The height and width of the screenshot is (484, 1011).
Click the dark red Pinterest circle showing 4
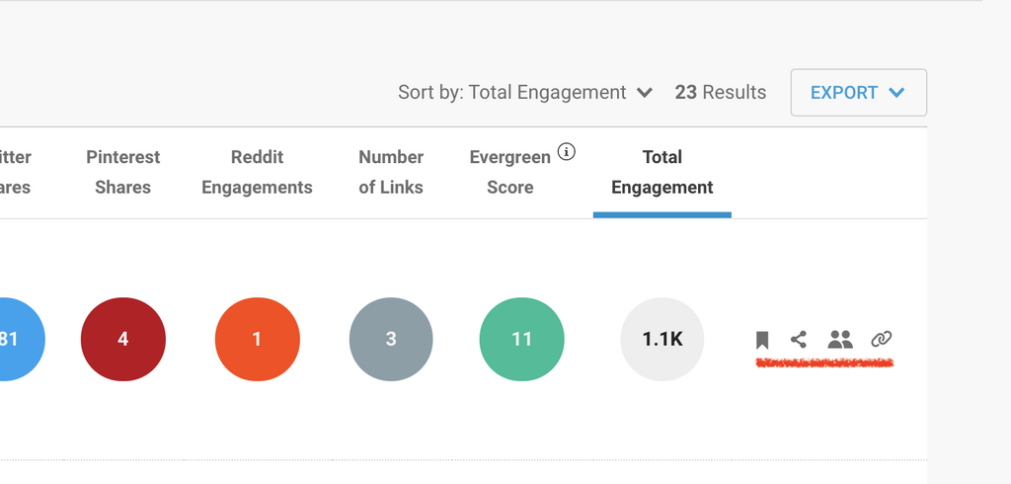tap(123, 339)
